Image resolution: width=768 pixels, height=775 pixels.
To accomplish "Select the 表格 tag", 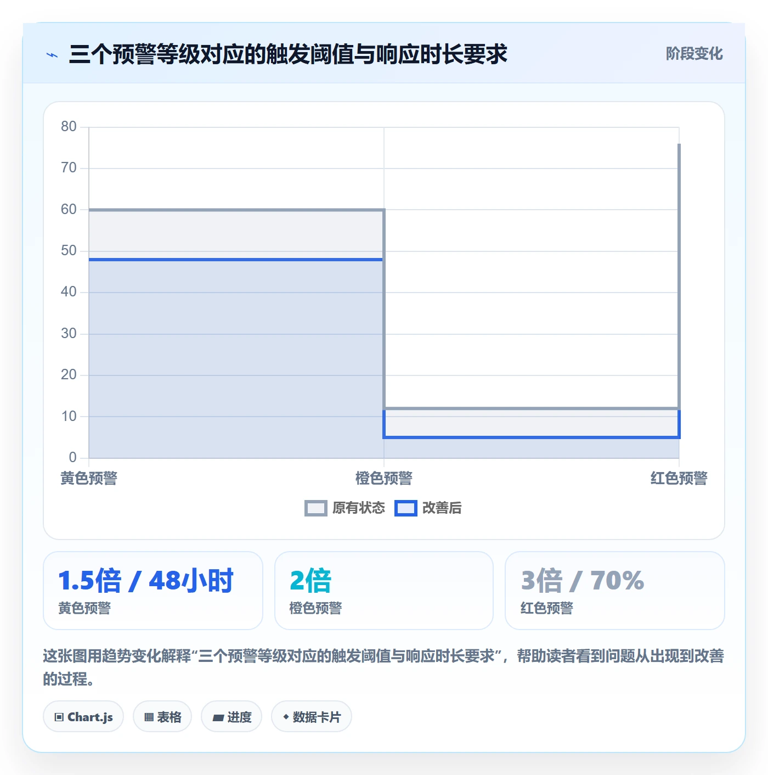I will coord(162,717).
